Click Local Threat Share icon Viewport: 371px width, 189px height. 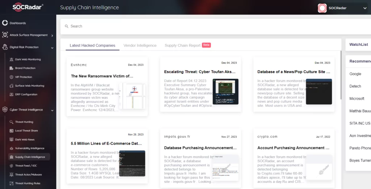click(11, 131)
